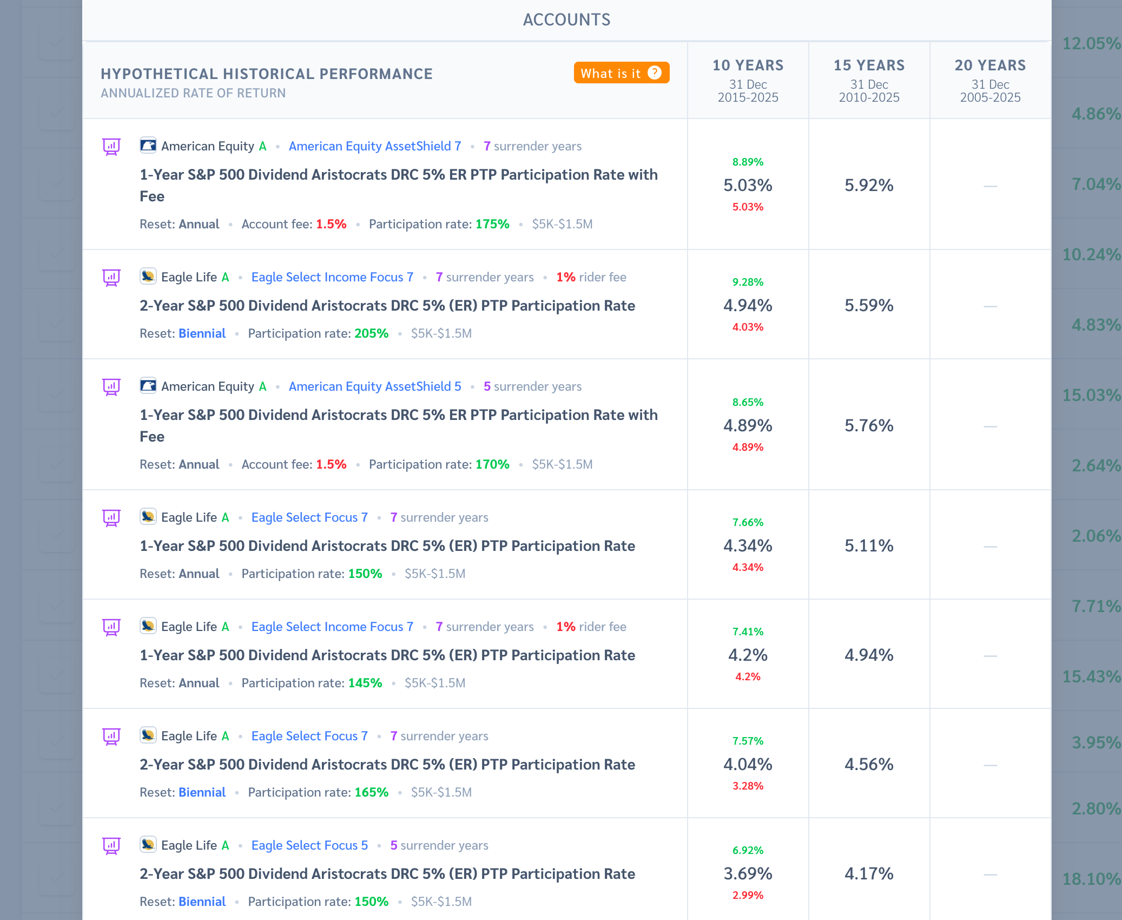Click the Eagle Life logo in the 205% participation row
The image size is (1122, 920).
pos(148,277)
